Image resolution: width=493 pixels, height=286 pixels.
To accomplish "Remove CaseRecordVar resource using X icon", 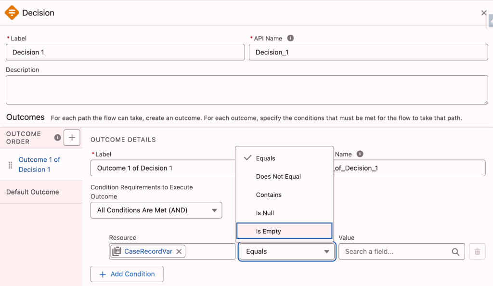I will pos(179,251).
